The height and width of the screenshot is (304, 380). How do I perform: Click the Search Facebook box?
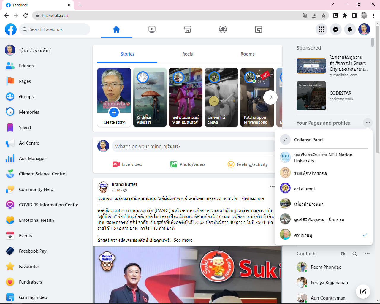click(55, 29)
